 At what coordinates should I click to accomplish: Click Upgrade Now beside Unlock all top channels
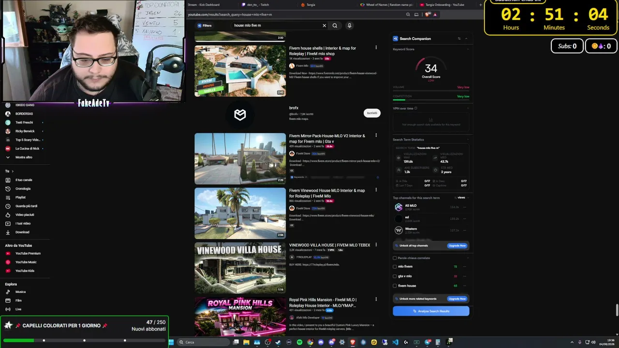point(457,246)
